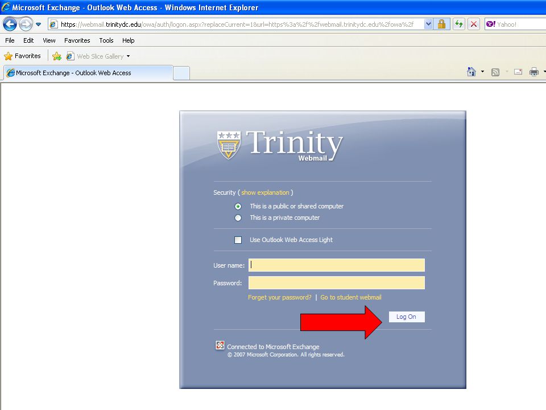The height and width of the screenshot is (410, 546).
Task: Click the 'Connected to Microsoft Exchange' text
Action: [273, 347]
